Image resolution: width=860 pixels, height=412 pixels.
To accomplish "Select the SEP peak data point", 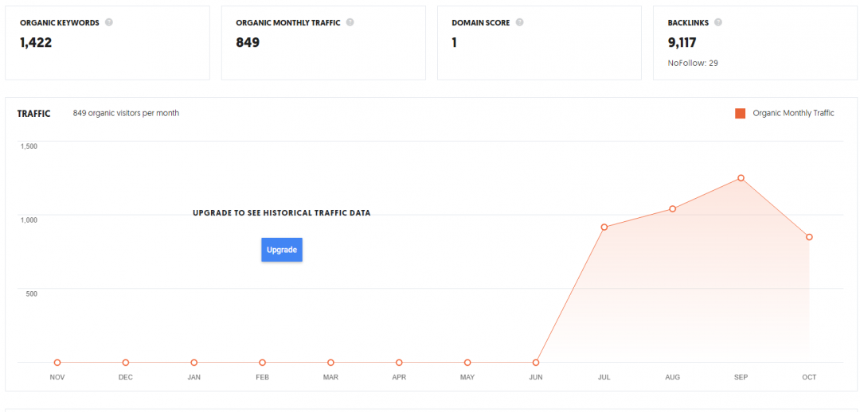I will (741, 178).
